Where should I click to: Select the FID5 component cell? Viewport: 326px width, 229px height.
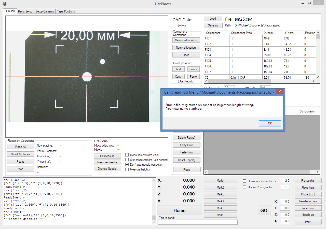click(217, 61)
